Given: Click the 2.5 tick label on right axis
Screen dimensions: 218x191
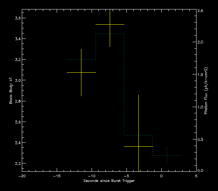Looking at the screenshot, I should point(200,11).
